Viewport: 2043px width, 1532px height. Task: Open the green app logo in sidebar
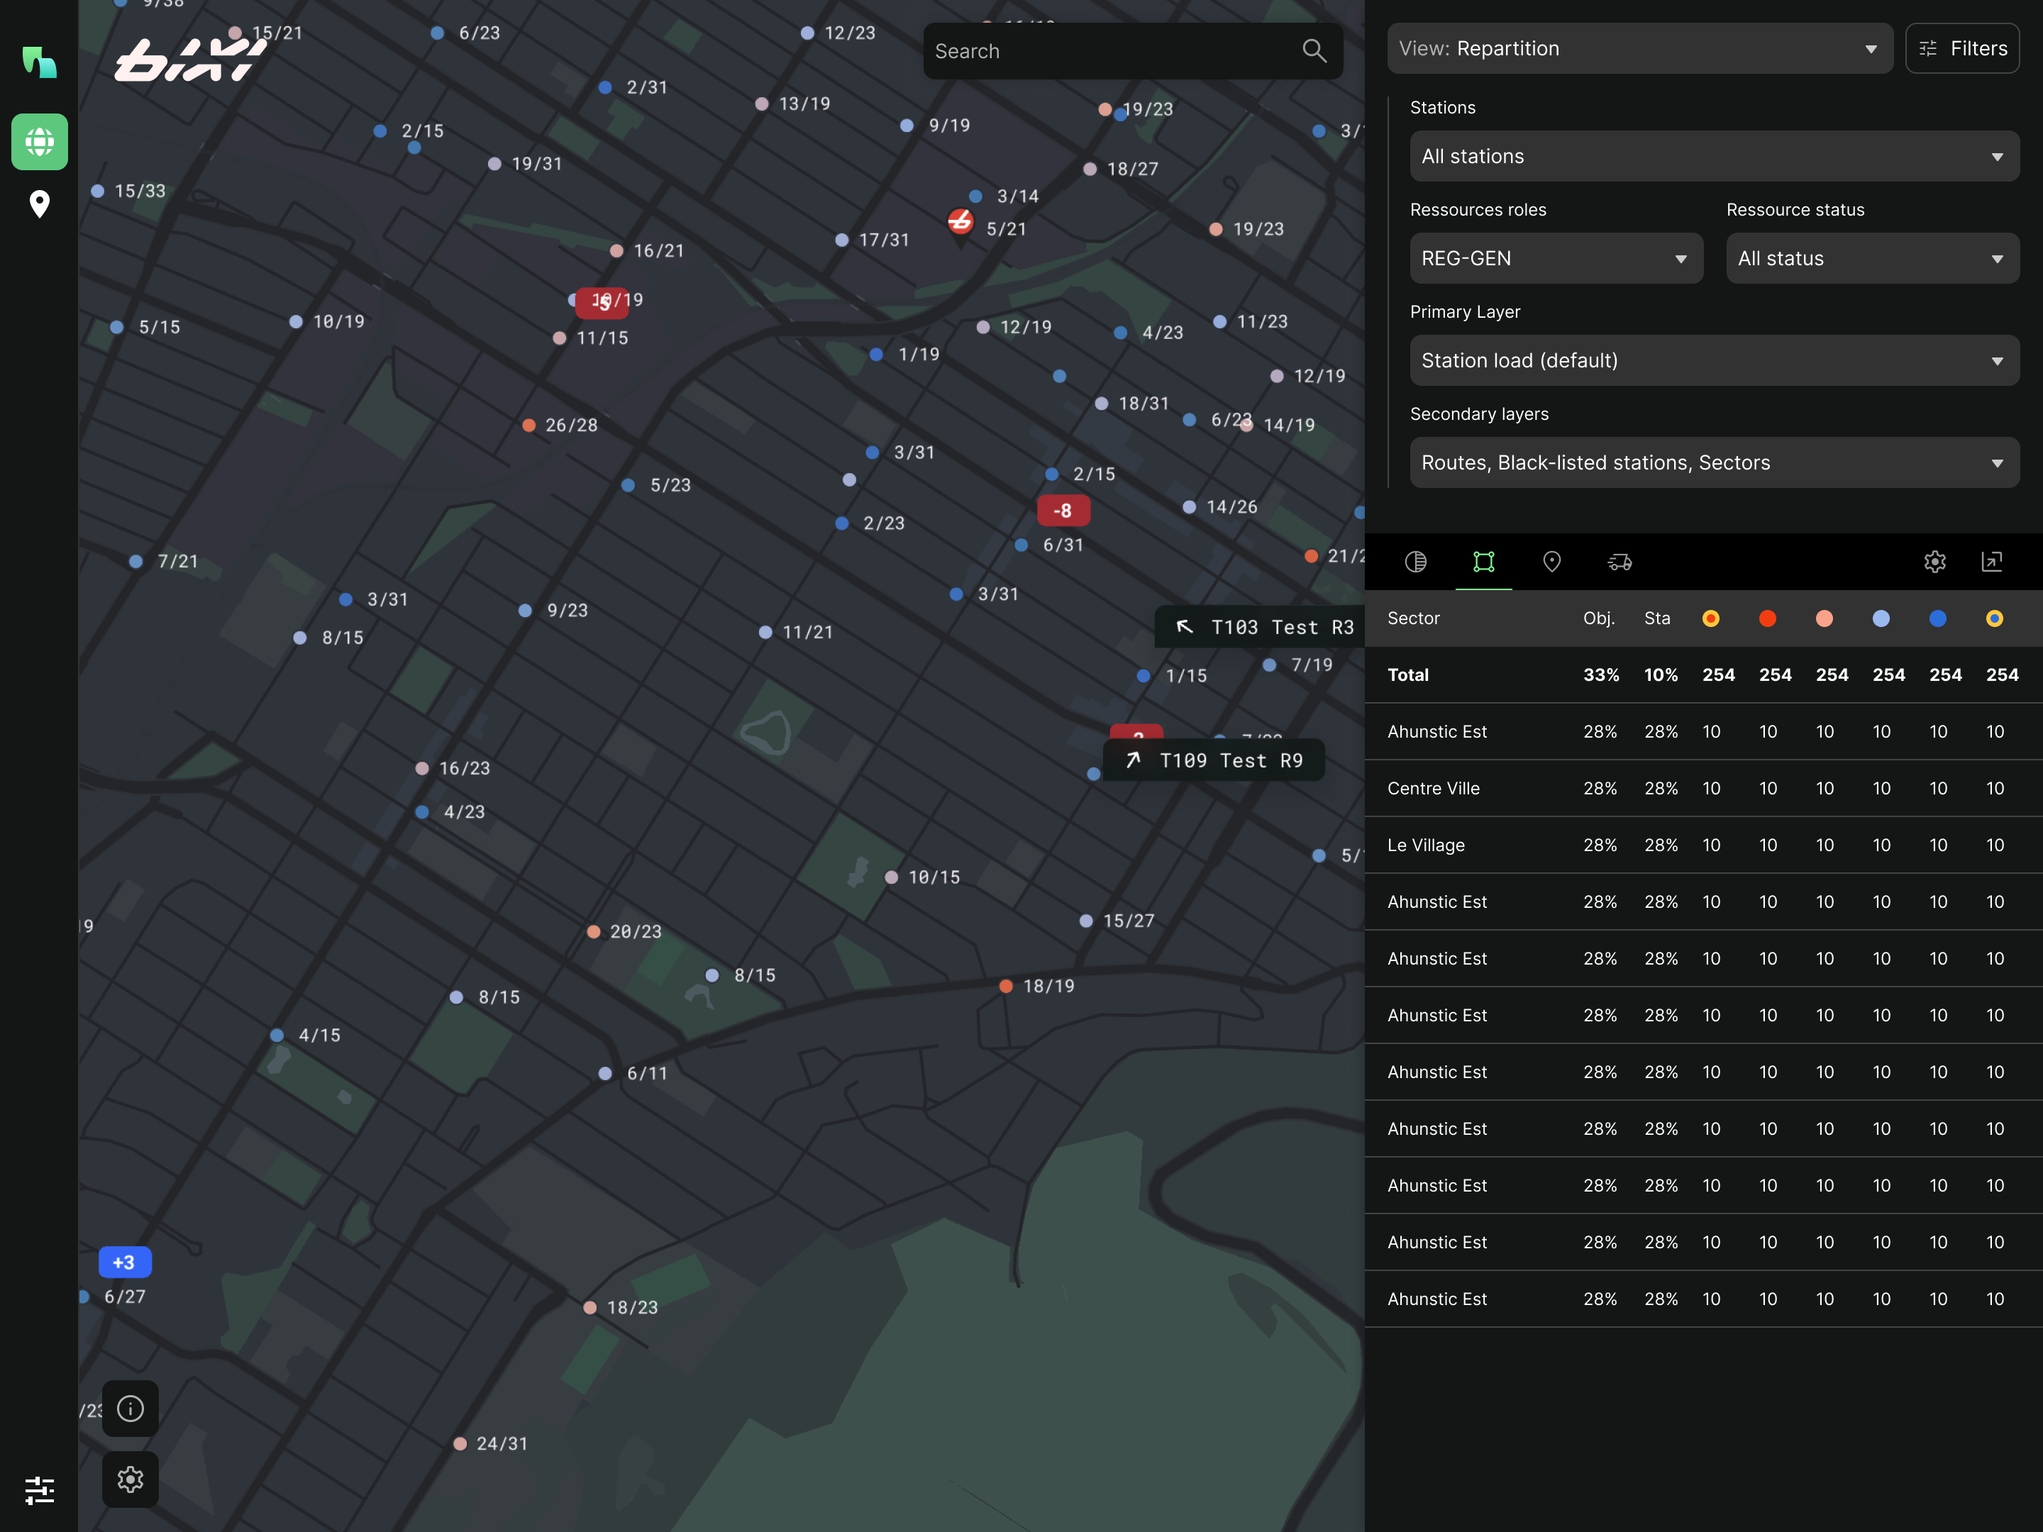pyautogui.click(x=39, y=63)
